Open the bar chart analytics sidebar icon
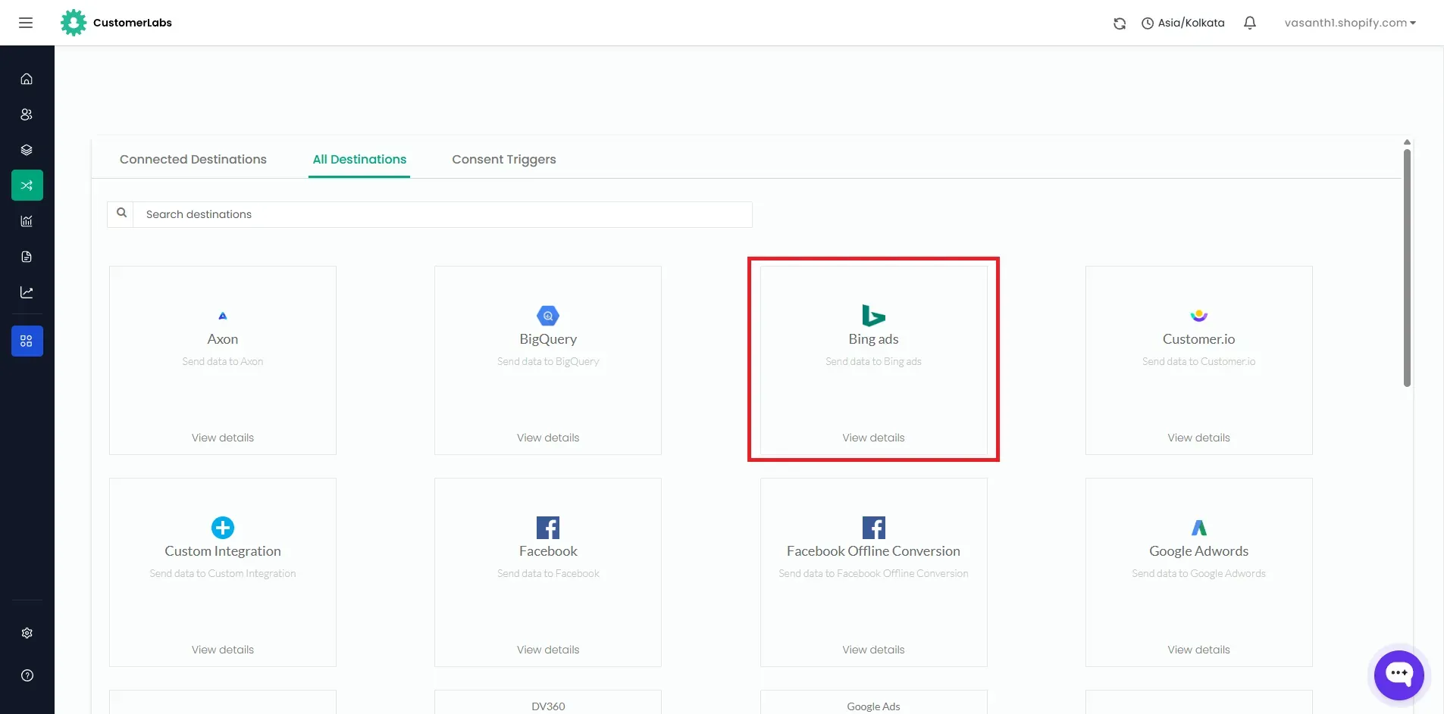Viewport: 1444px width, 714px height. click(x=27, y=221)
